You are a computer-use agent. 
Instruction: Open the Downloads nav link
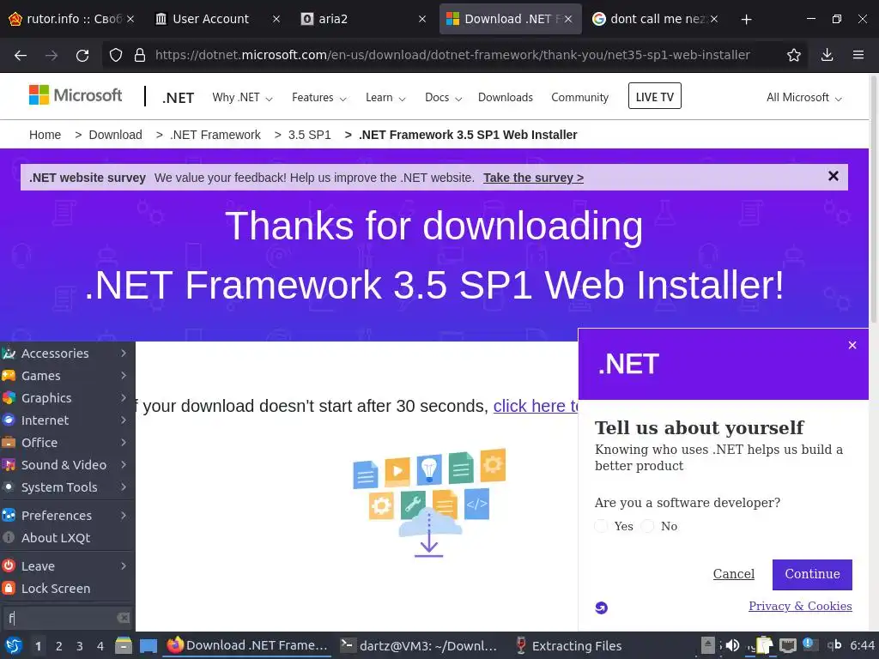[x=505, y=98]
